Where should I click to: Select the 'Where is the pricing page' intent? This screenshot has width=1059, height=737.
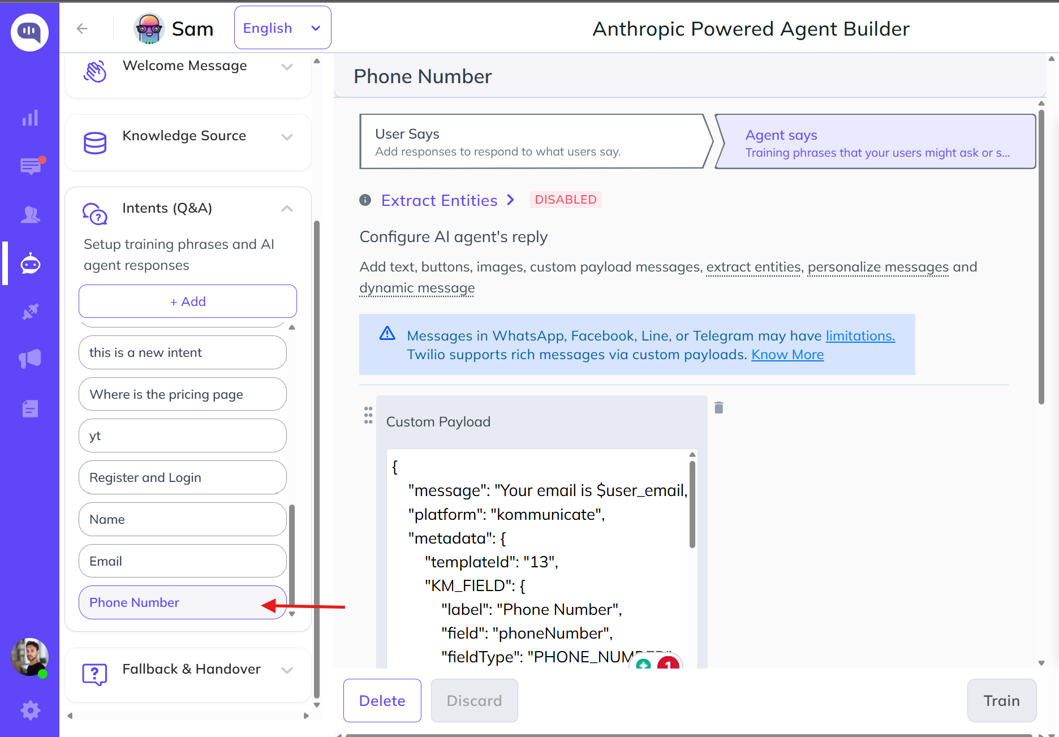click(183, 394)
